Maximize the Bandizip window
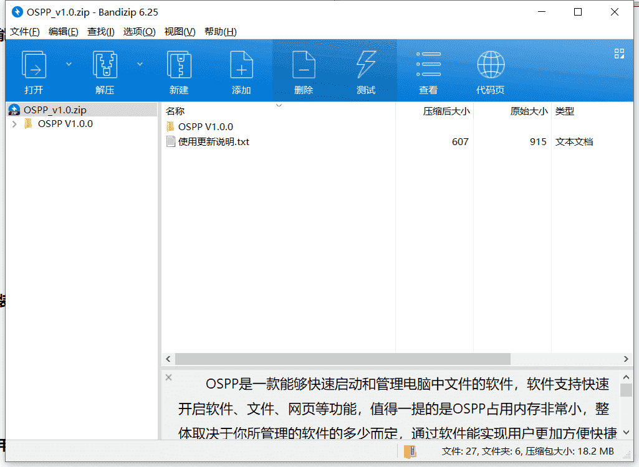Image resolution: width=639 pixels, height=467 pixels. pyautogui.click(x=578, y=12)
